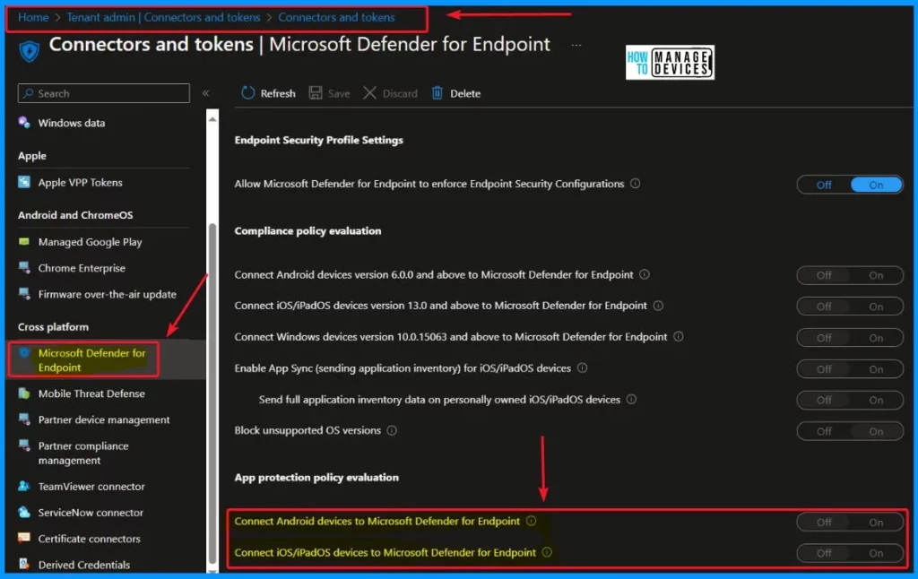Select Firmware over-the-air update in sidebar
918x579 pixels.
(108, 295)
